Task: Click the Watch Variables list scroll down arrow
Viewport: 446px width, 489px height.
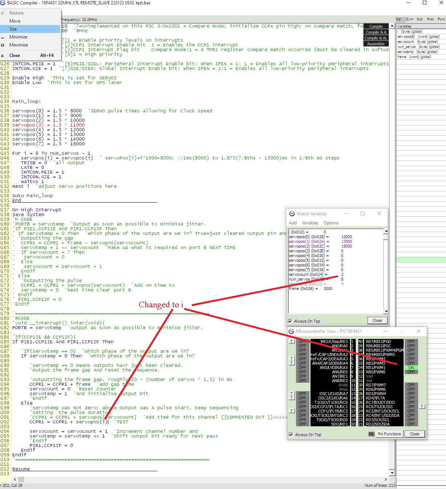Action: coord(386,311)
